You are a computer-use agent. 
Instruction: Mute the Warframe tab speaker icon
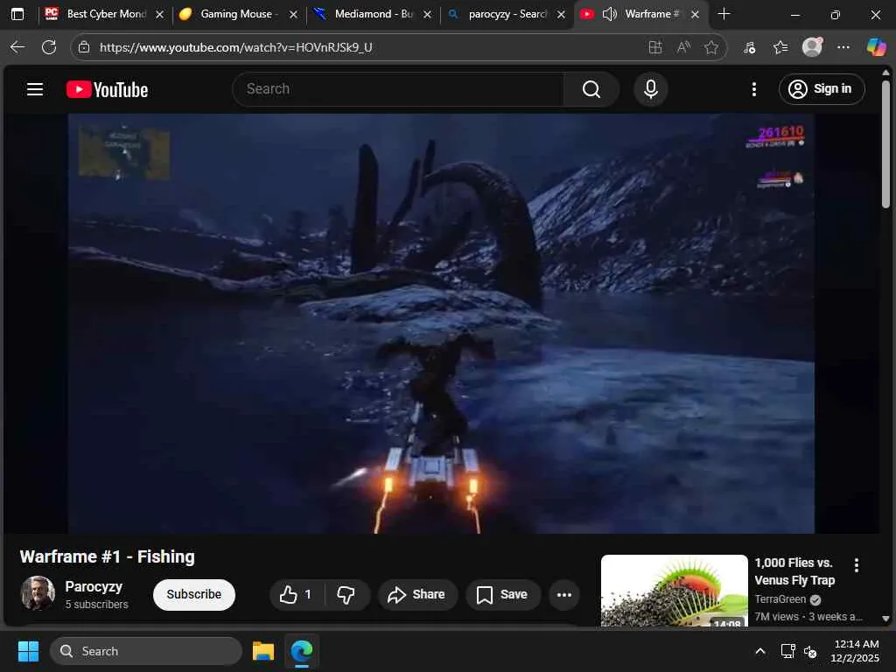(610, 14)
